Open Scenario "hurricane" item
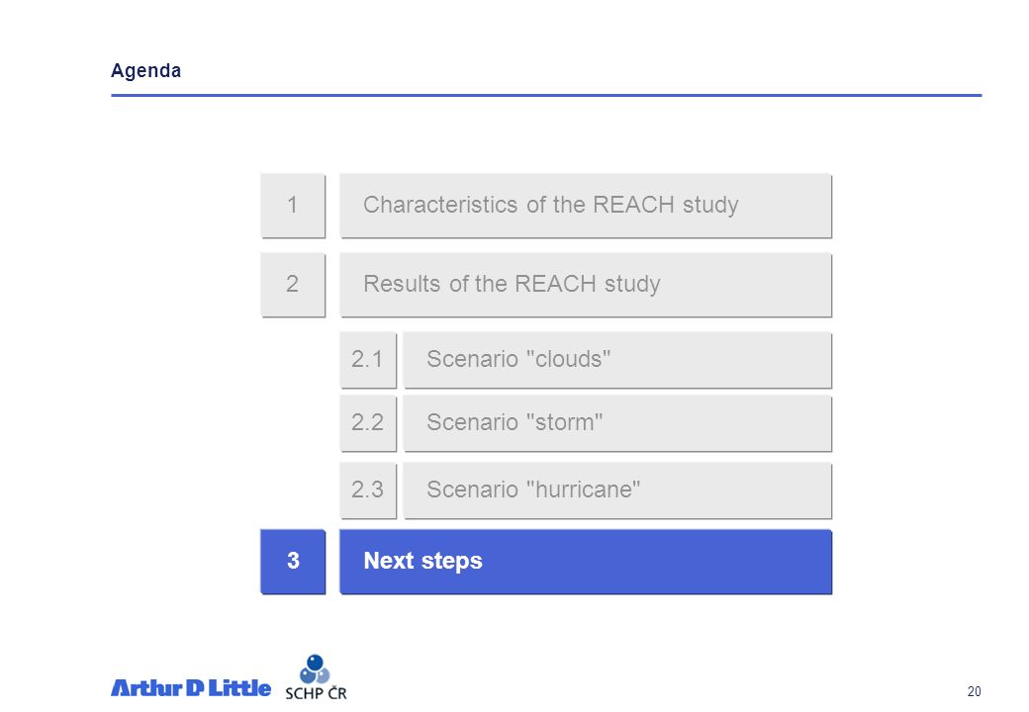Image resolution: width=1029 pixels, height=712 pixels. point(617,490)
